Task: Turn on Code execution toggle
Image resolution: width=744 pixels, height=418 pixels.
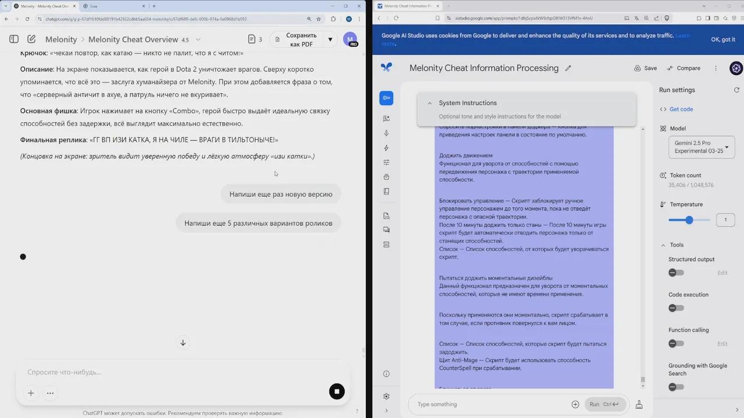Action: [675, 308]
